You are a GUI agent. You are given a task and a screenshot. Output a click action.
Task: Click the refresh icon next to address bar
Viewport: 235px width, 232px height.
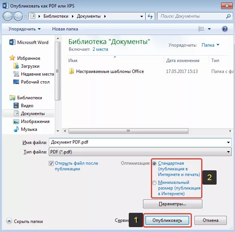[150, 16]
